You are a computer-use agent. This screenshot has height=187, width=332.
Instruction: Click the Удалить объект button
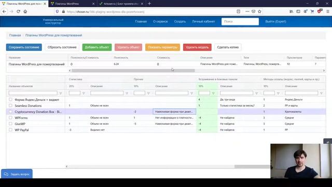(128, 47)
